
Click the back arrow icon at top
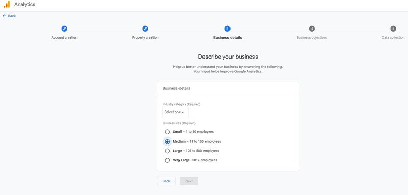pyautogui.click(x=4, y=16)
